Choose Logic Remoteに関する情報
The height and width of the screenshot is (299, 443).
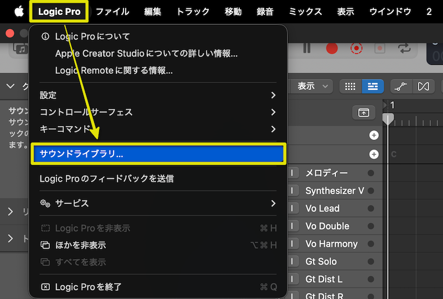tap(158, 70)
